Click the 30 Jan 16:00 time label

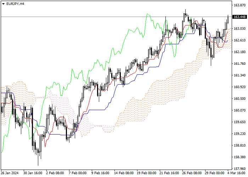pos(33,173)
